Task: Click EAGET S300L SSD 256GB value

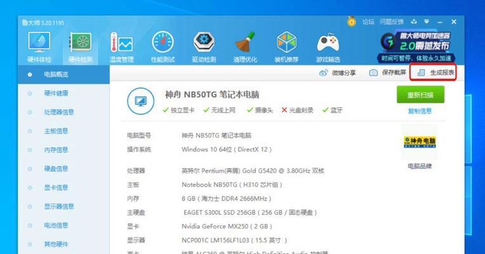Action: click(250, 213)
